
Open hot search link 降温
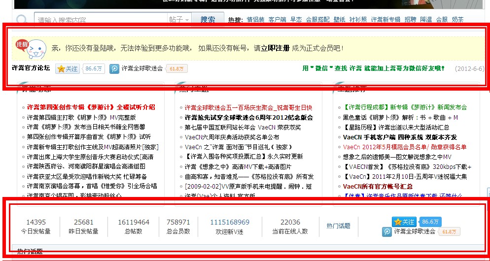tap(426, 19)
